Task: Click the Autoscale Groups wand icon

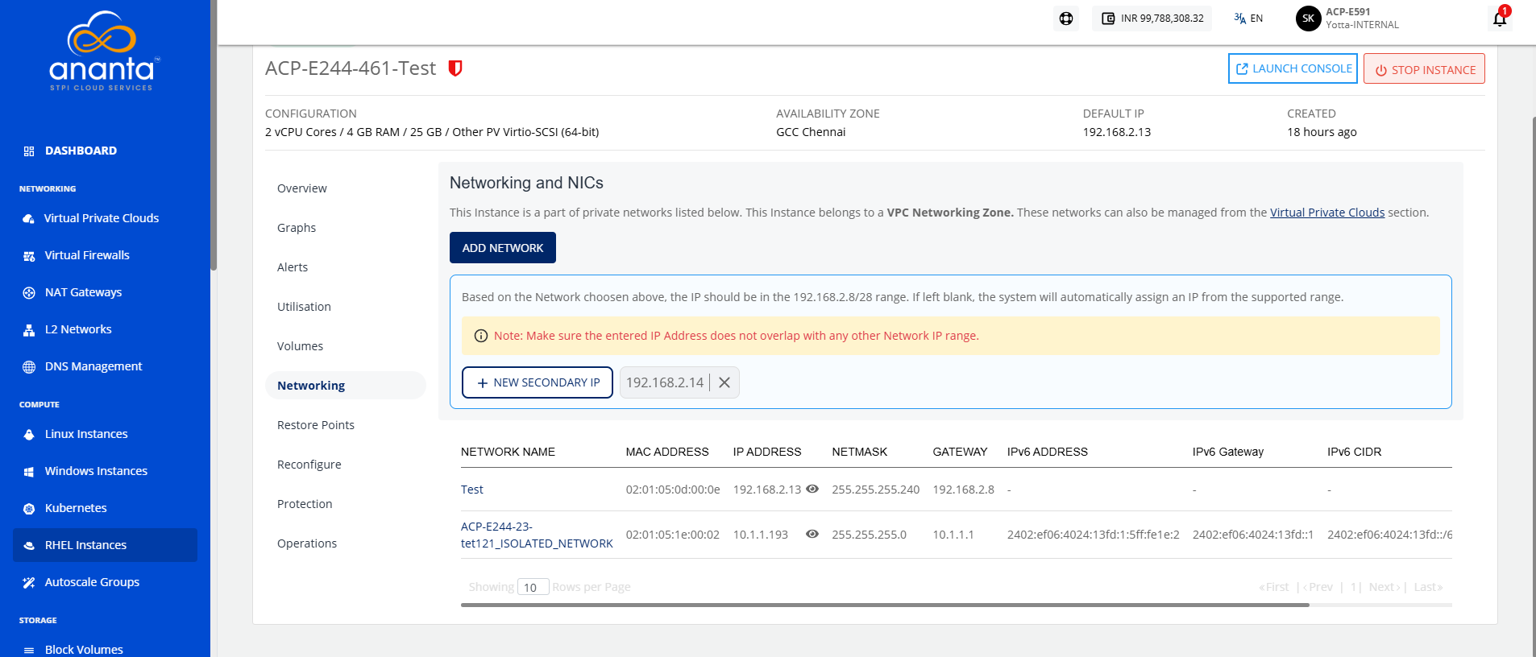Action: tap(29, 583)
